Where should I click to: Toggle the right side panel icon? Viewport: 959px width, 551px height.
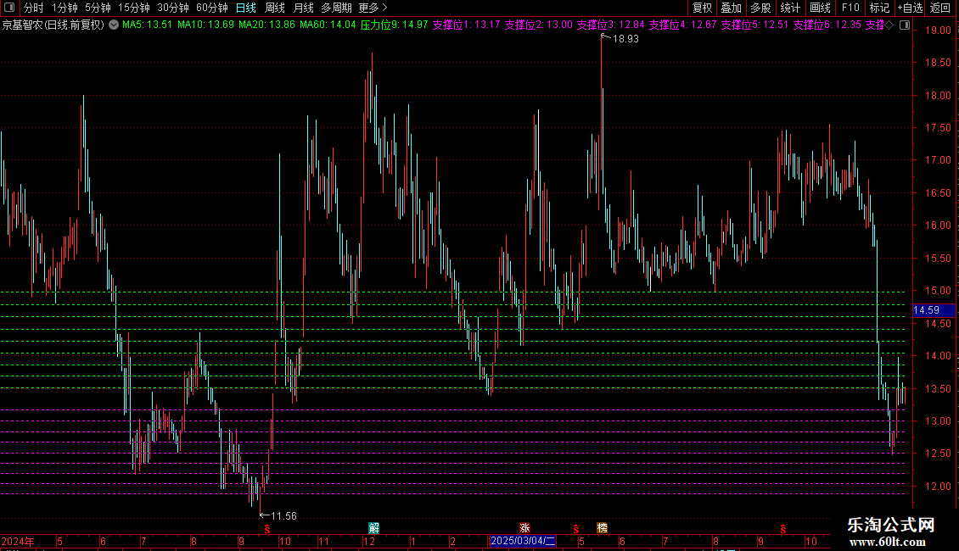pos(905,25)
